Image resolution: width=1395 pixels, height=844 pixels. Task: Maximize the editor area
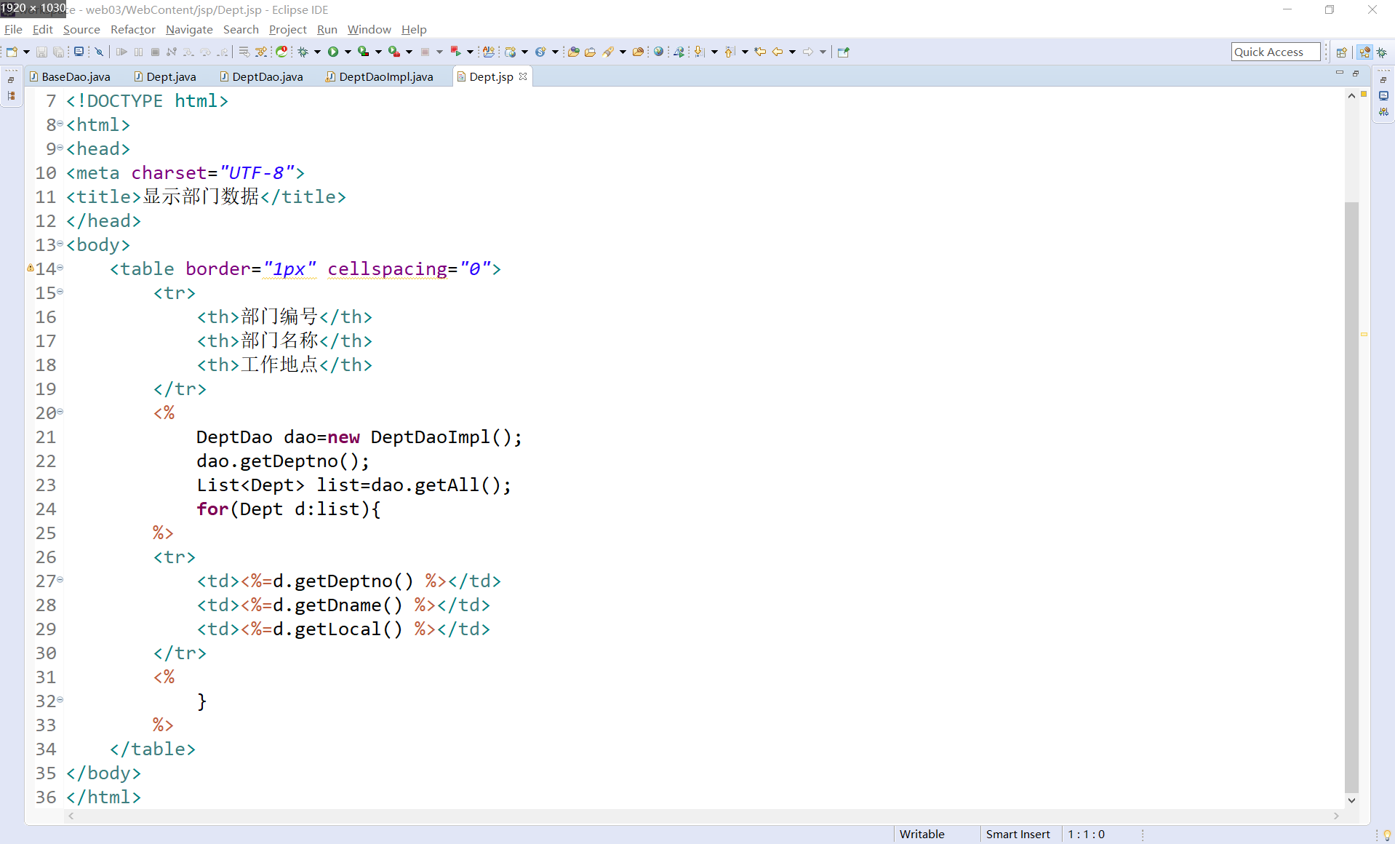tap(1356, 73)
